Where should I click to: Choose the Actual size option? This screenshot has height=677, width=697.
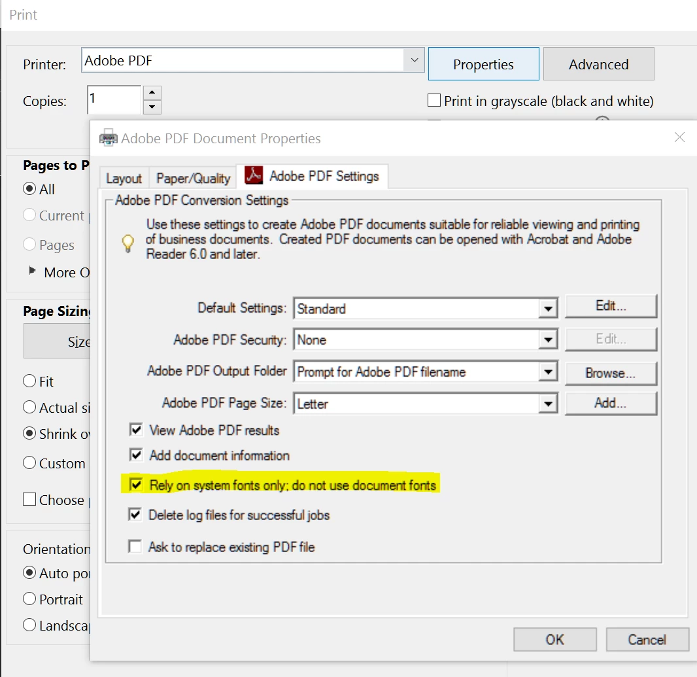(29, 407)
